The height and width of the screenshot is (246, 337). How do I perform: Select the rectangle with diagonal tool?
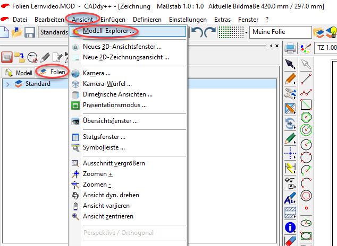point(306,105)
